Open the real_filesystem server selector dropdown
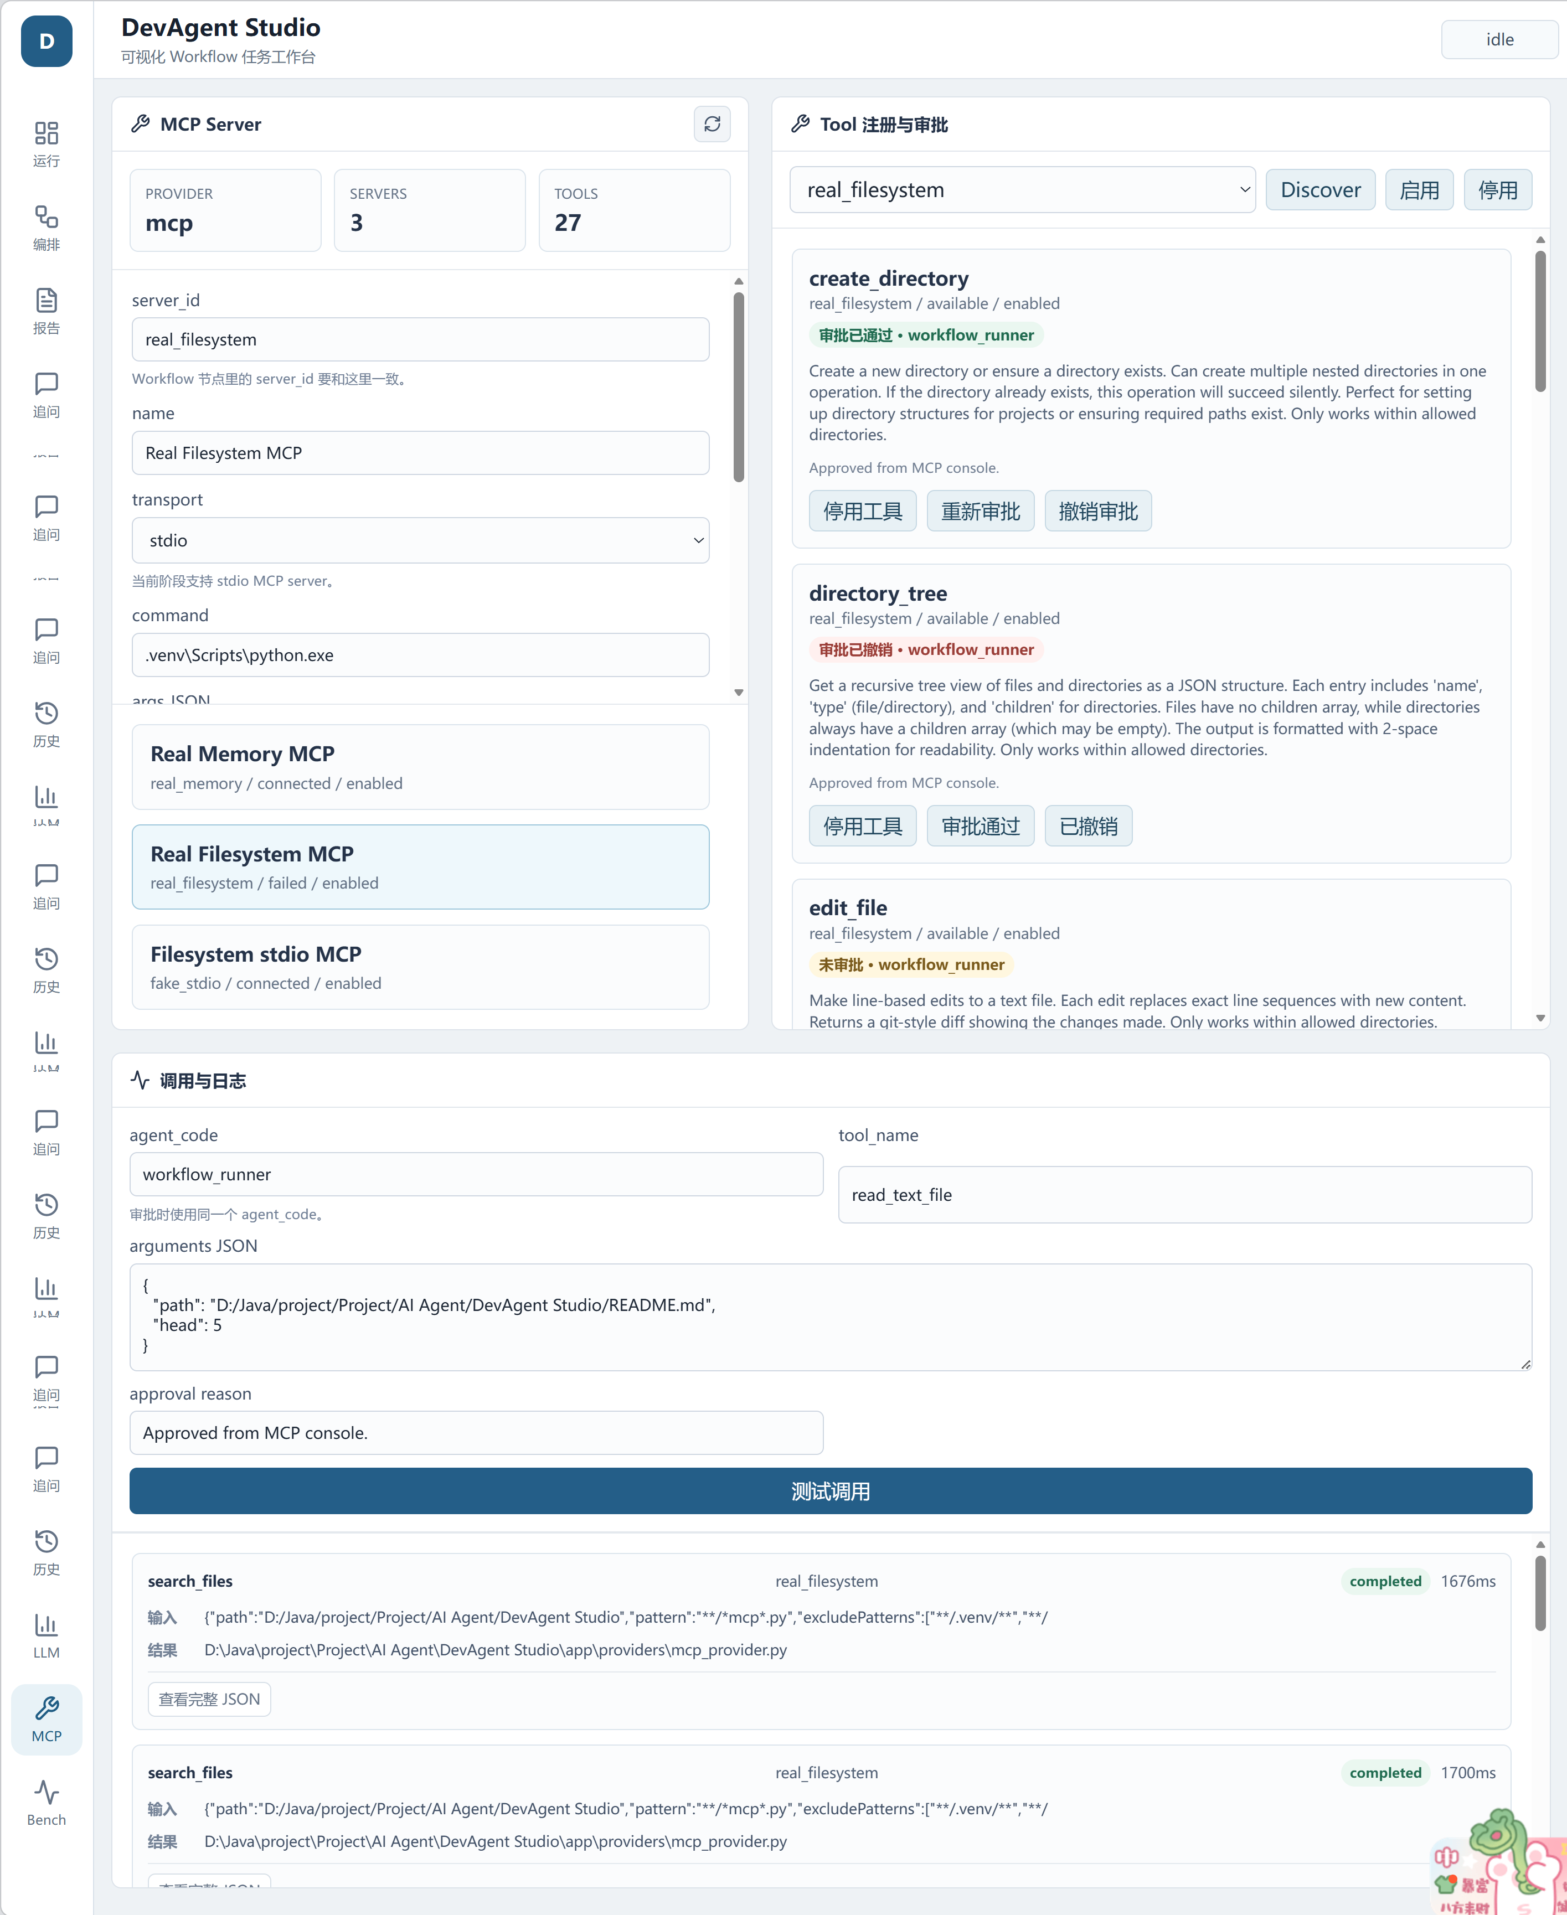 (1022, 189)
